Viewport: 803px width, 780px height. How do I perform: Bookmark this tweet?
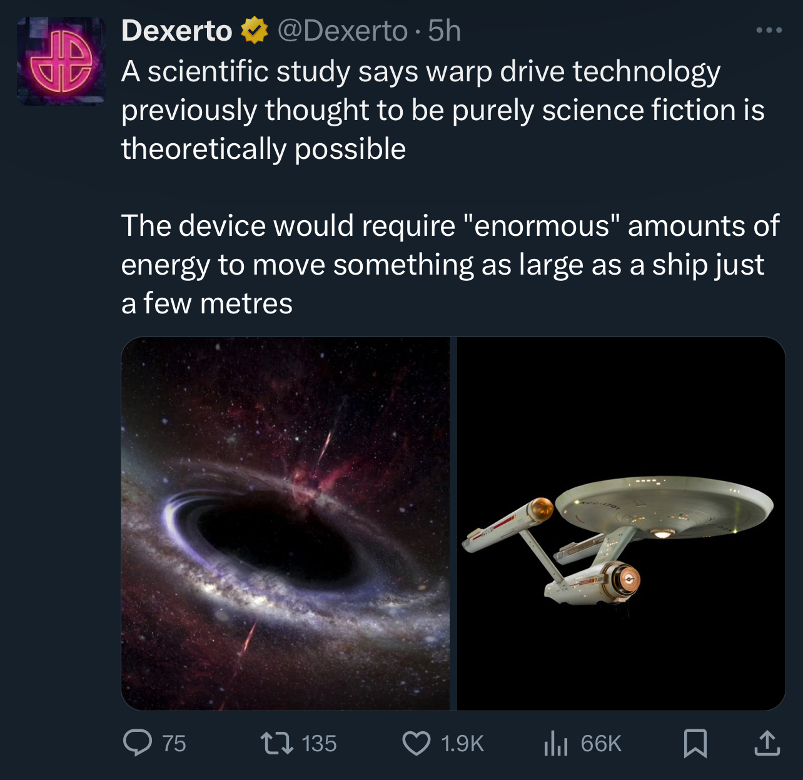(x=695, y=742)
